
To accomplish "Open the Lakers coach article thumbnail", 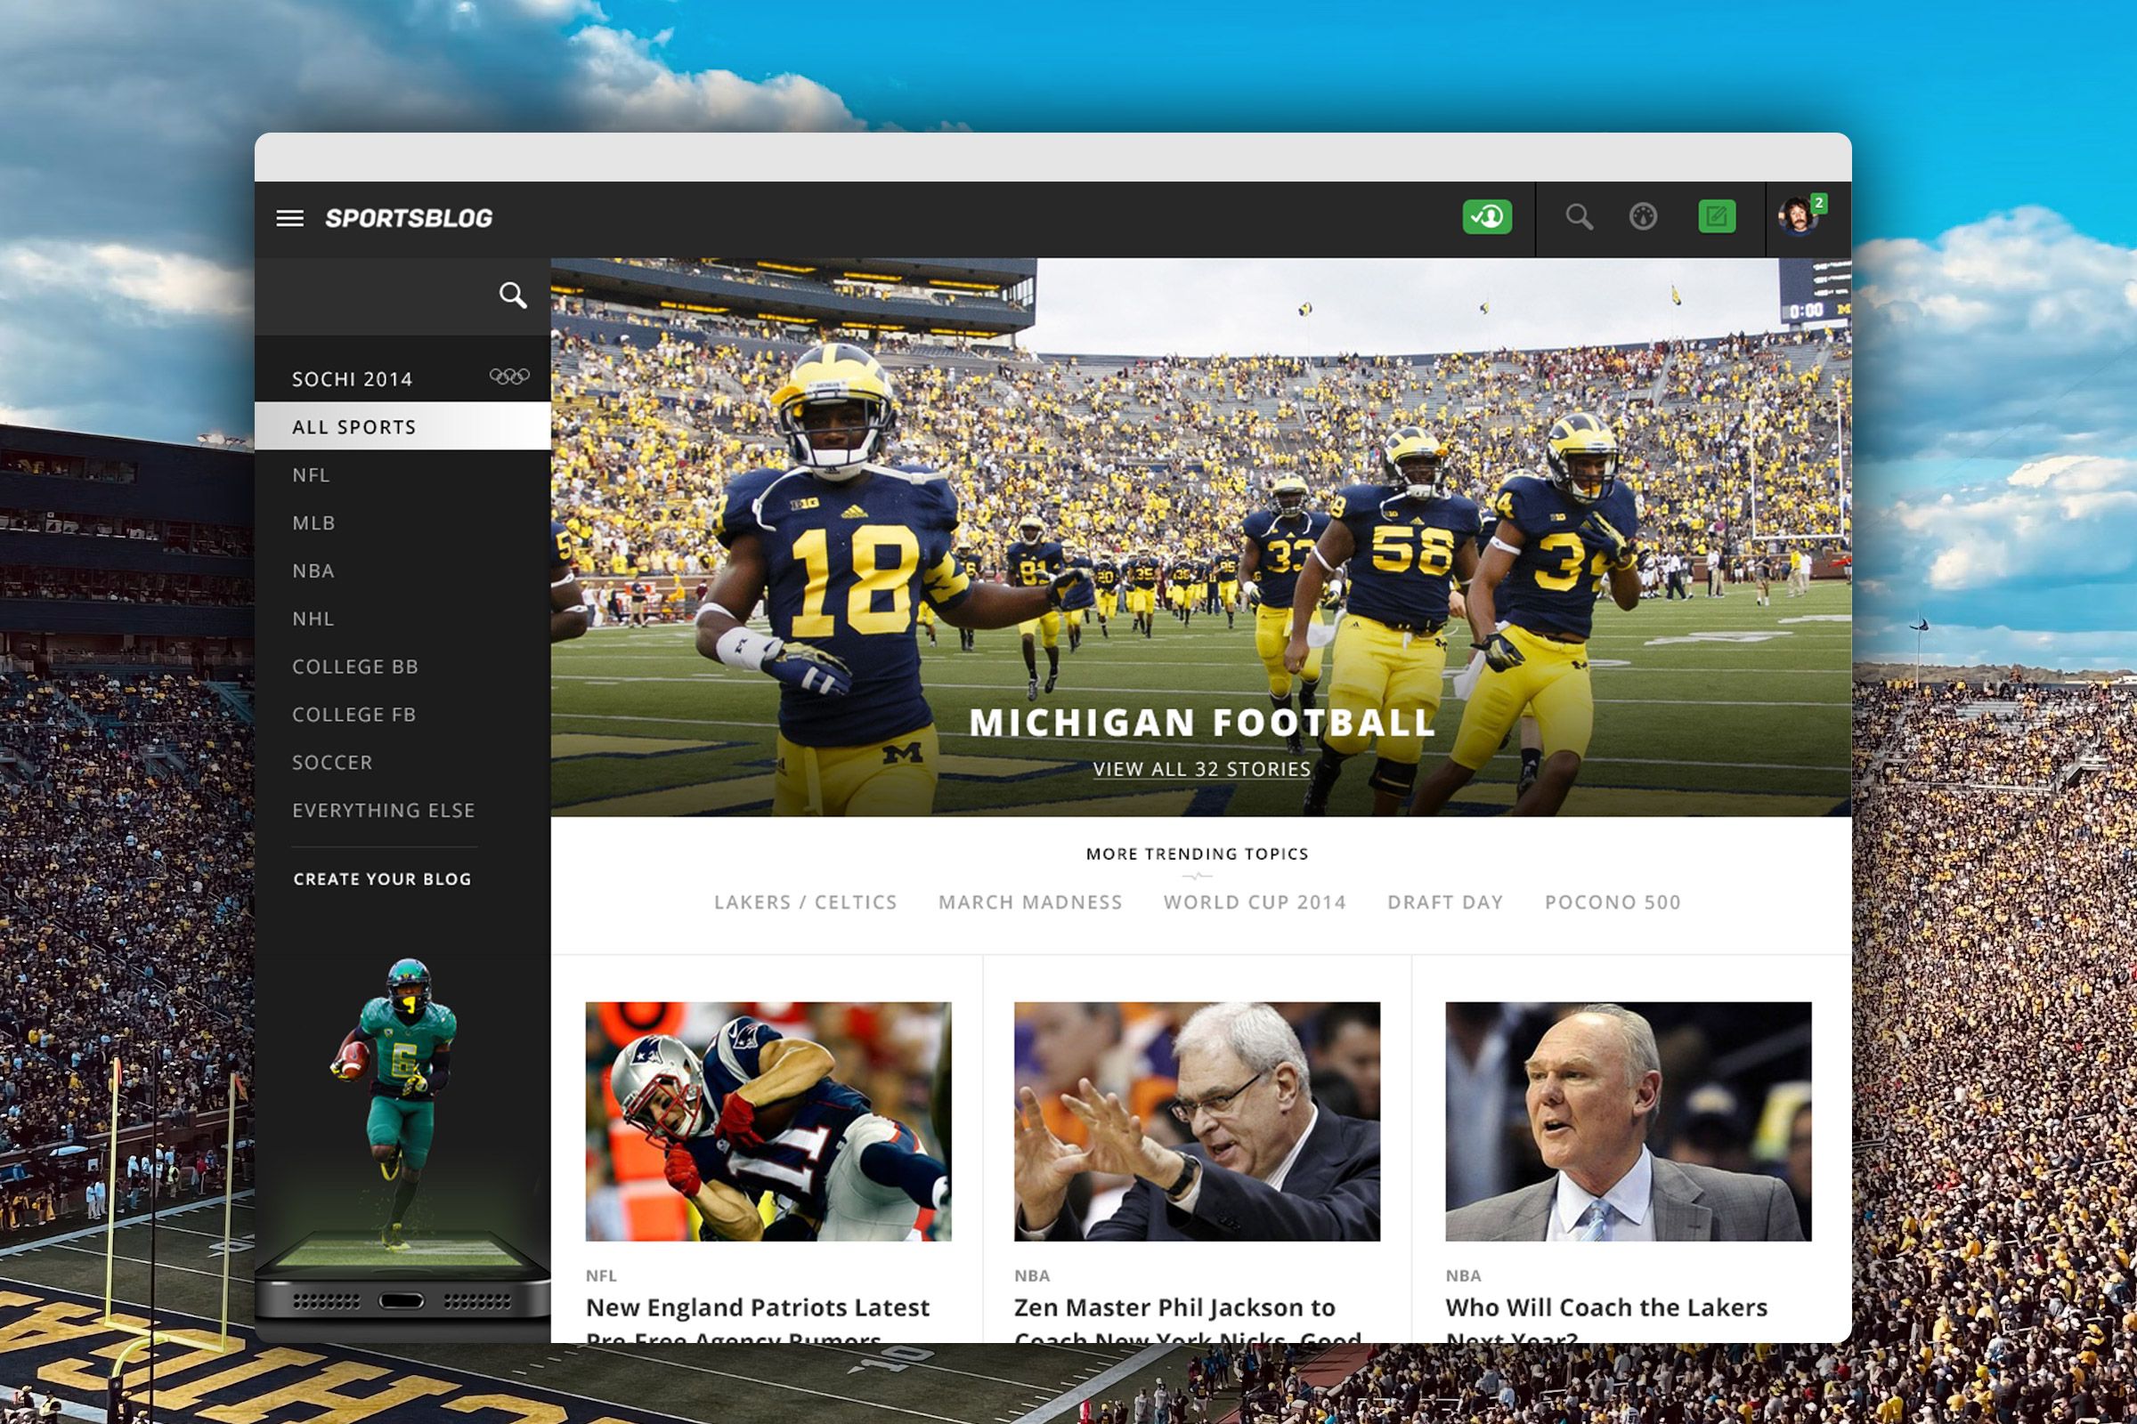I will tap(1629, 1121).
